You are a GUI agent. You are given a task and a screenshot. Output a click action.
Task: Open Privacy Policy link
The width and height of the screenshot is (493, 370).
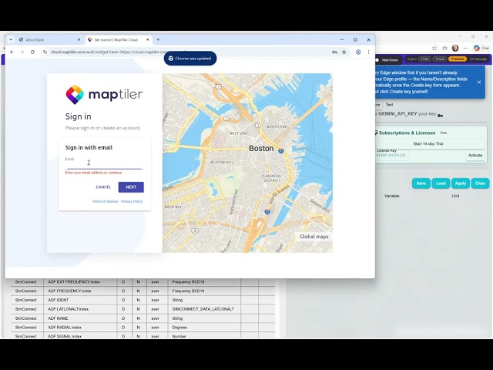[132, 201]
